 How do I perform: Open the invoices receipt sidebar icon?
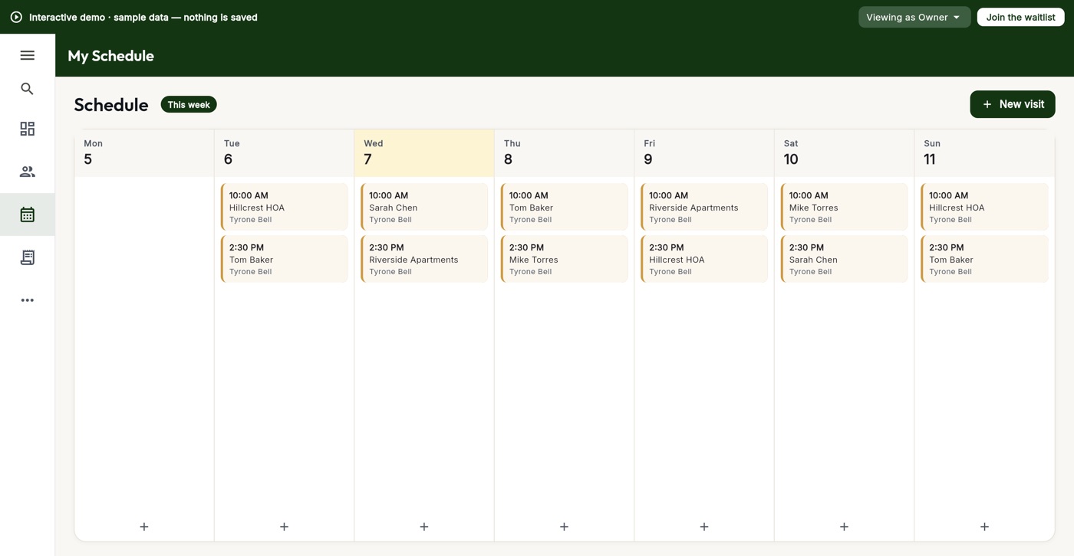28,257
